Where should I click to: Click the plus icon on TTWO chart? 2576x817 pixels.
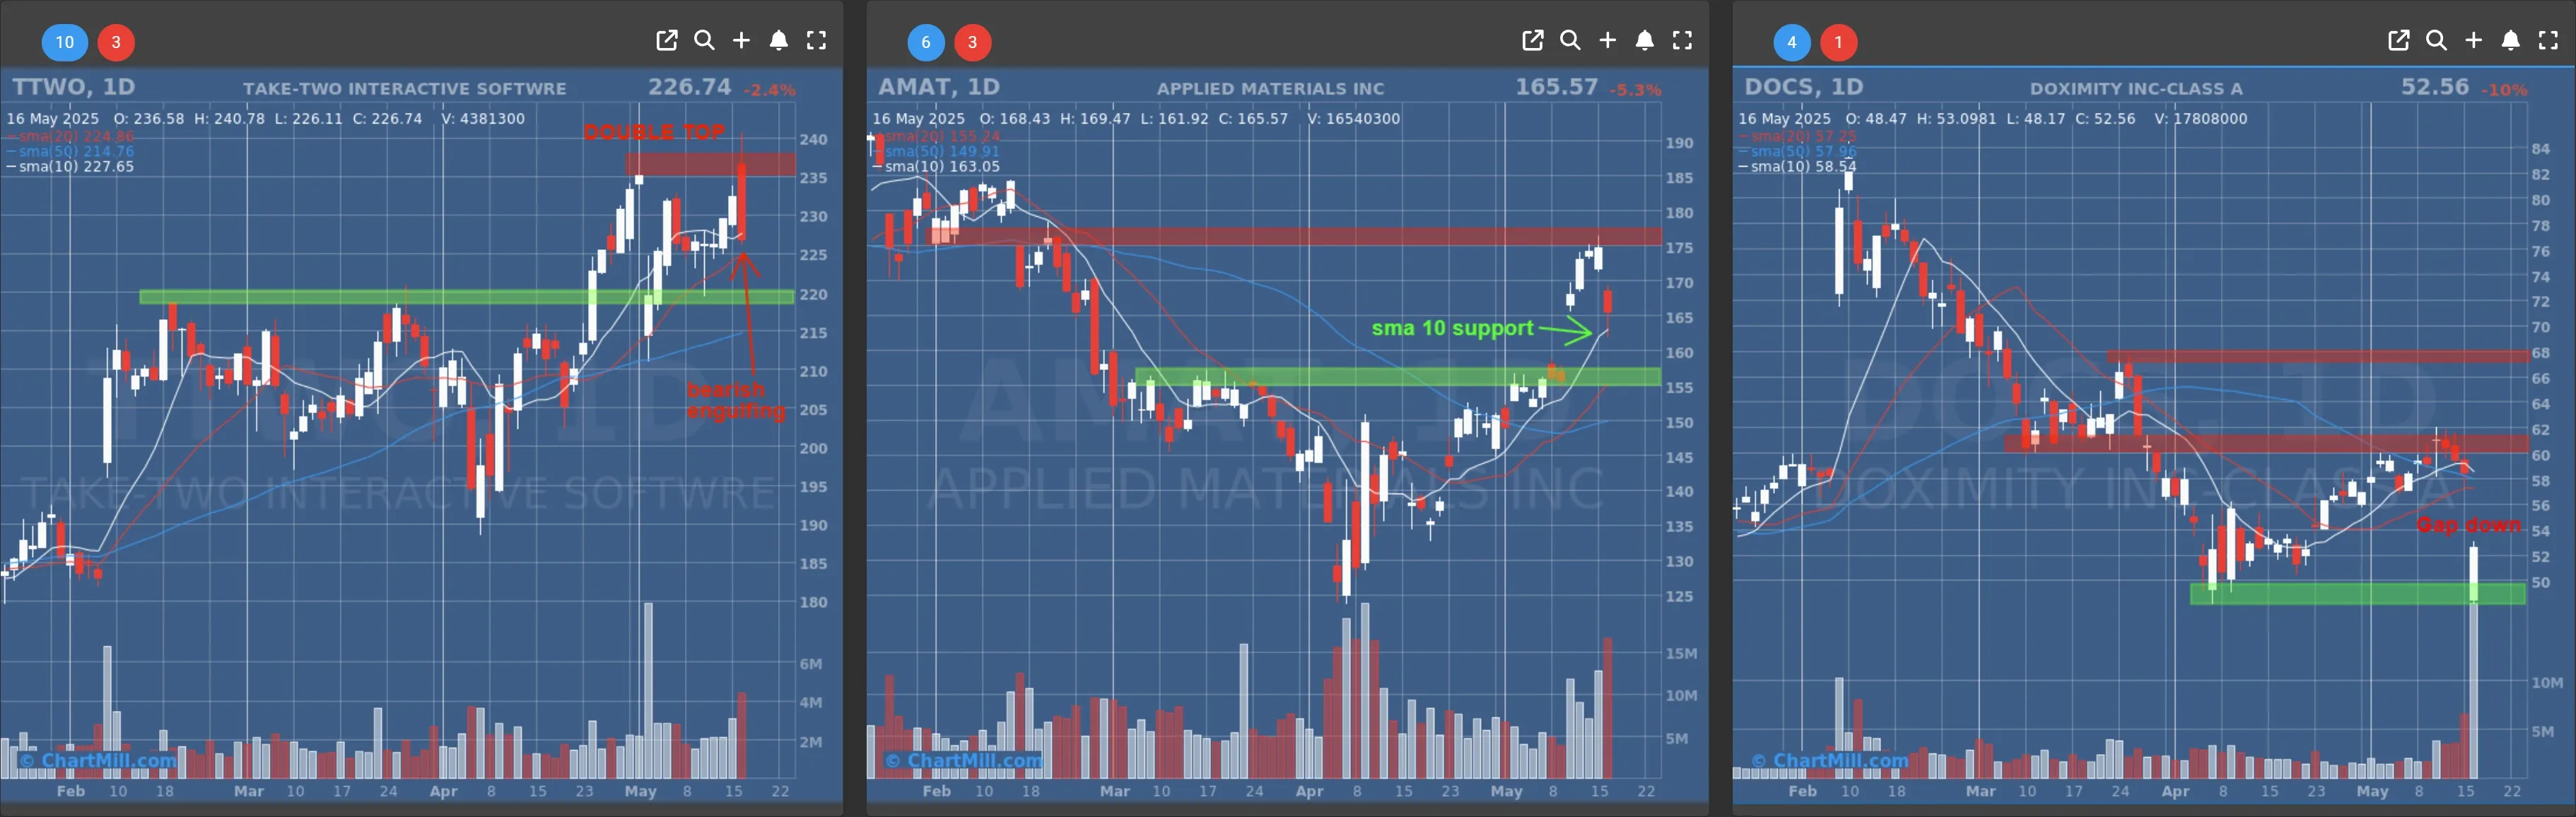pos(741,40)
